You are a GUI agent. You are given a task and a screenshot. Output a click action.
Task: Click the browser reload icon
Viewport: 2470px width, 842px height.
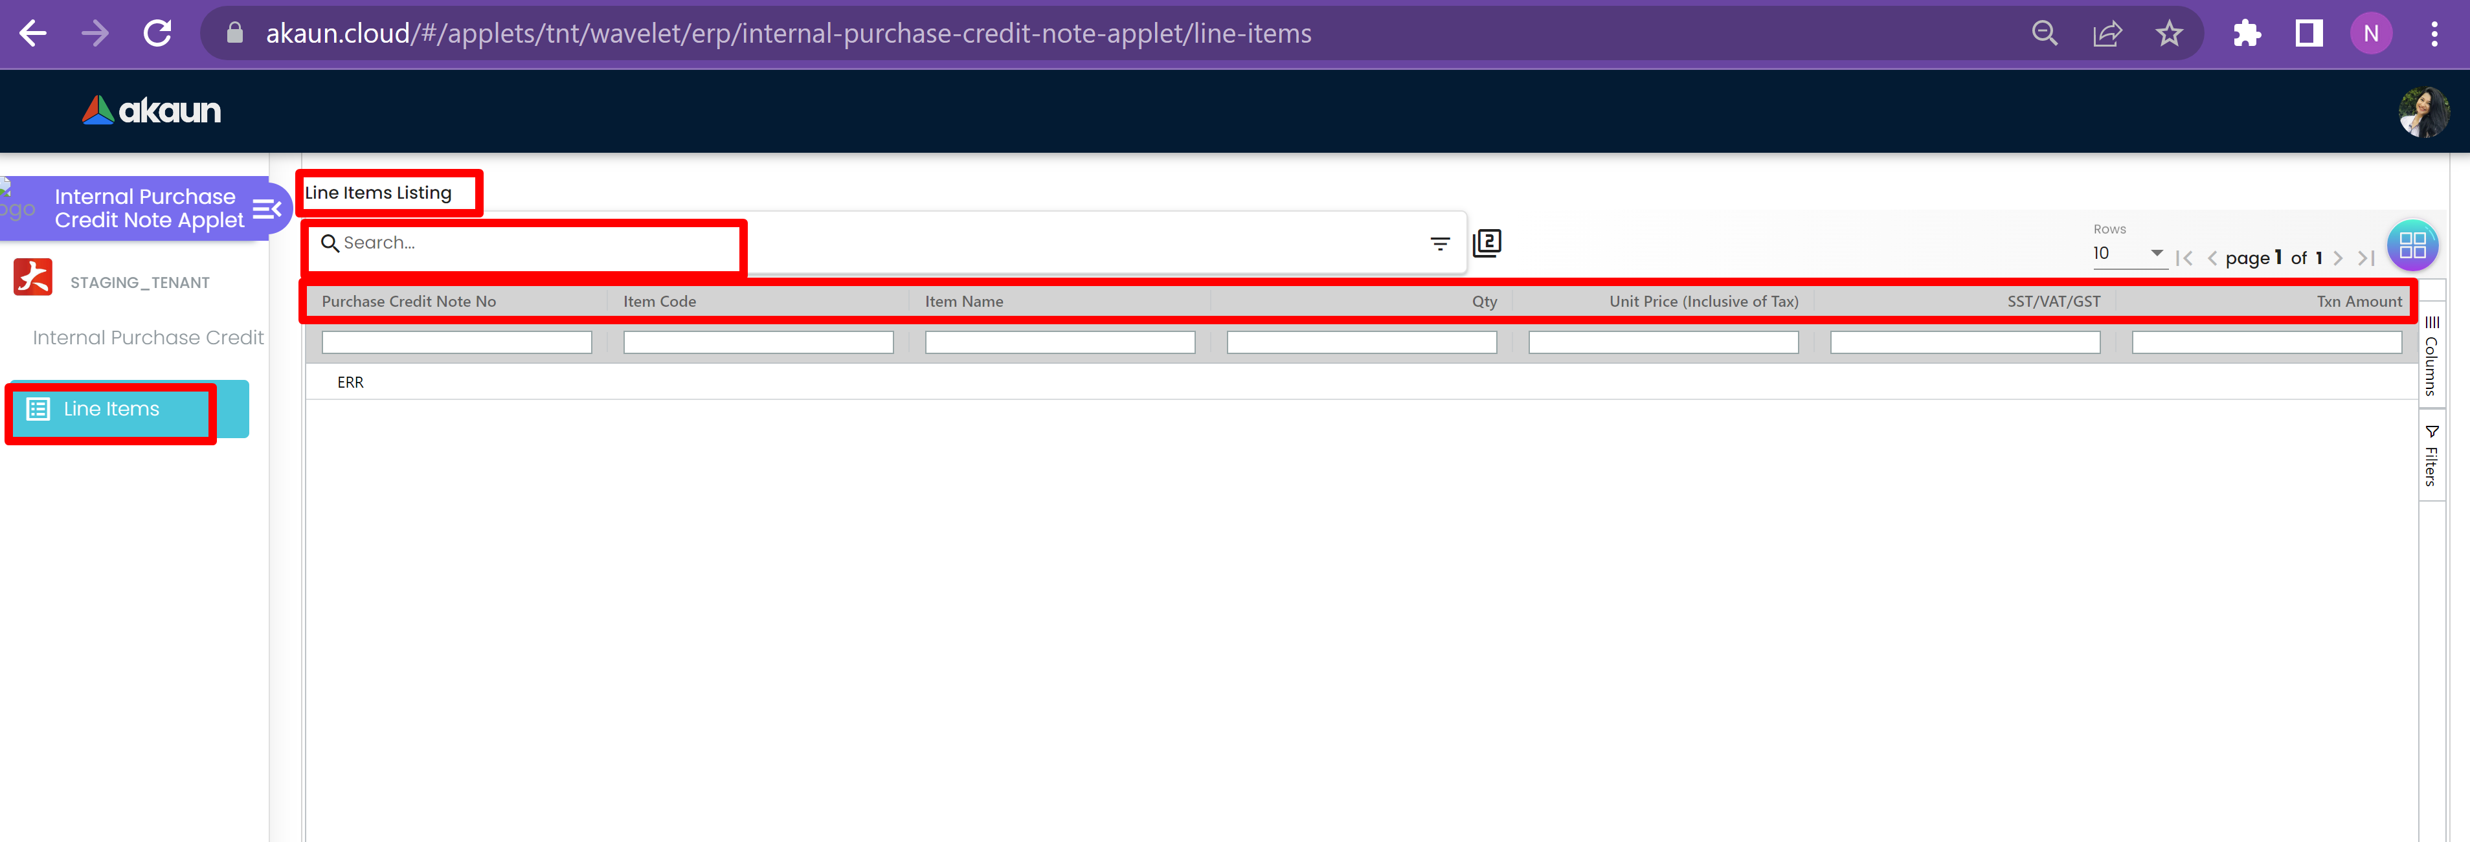pos(157,34)
